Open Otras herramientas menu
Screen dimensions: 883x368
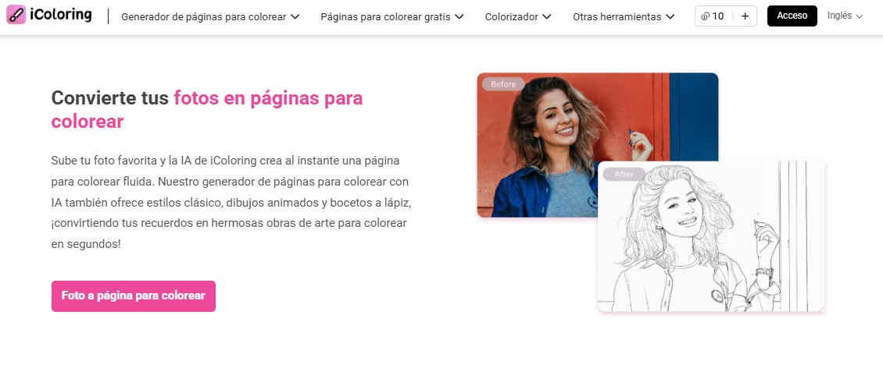624,17
